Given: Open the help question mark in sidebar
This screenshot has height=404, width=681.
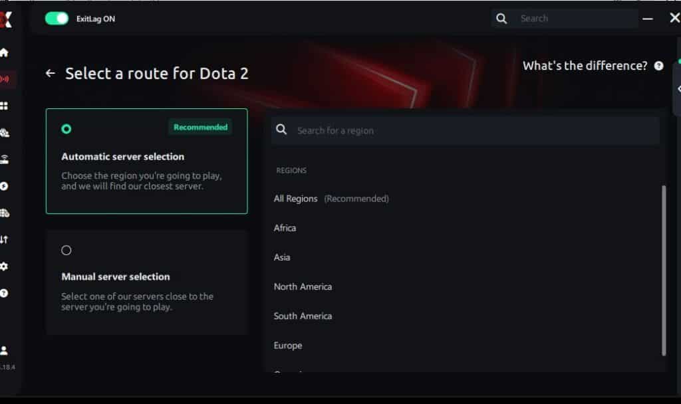Looking at the screenshot, I should 5,292.
